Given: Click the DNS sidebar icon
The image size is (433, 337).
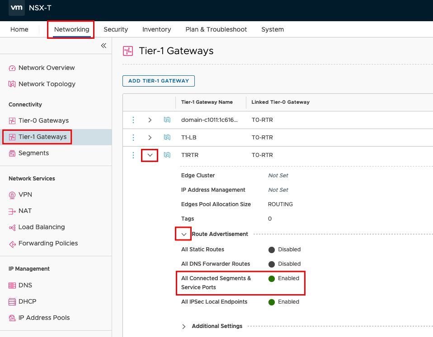Looking at the screenshot, I should pos(12,286).
